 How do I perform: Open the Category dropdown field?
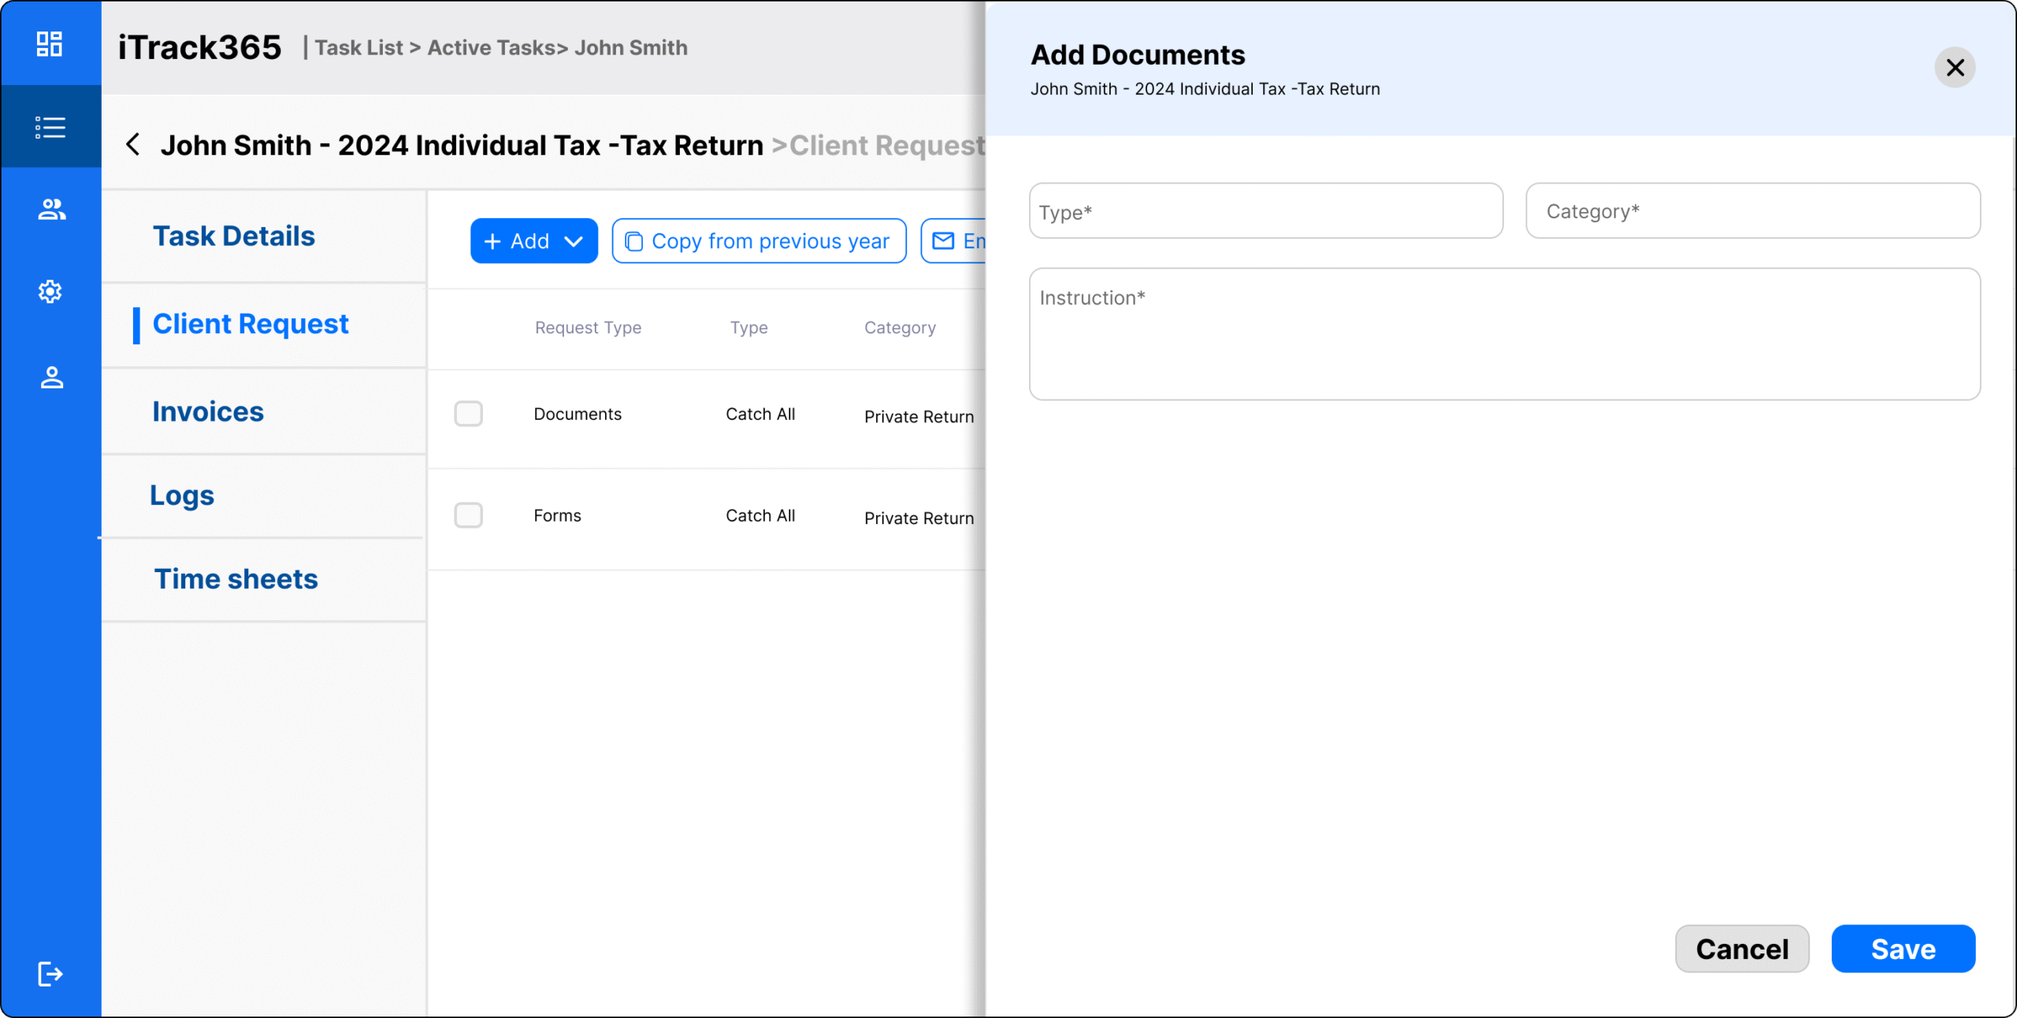pos(1752,211)
